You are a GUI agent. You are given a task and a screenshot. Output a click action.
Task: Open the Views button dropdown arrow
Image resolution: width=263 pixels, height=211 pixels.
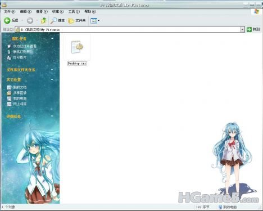click(x=99, y=20)
